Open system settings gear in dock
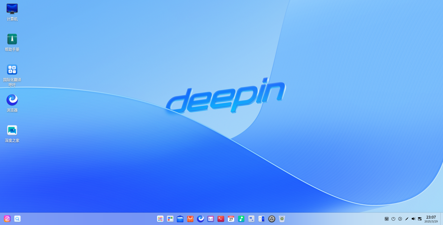 pos(272,219)
